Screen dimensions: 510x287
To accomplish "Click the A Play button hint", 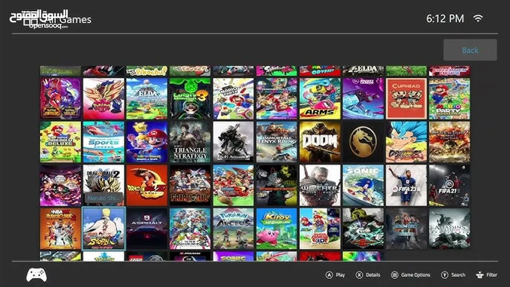I will click(x=335, y=275).
